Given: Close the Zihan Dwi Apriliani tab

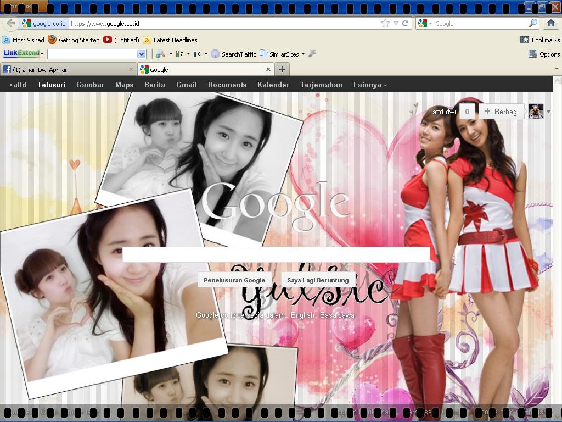Looking at the screenshot, I should (131, 69).
